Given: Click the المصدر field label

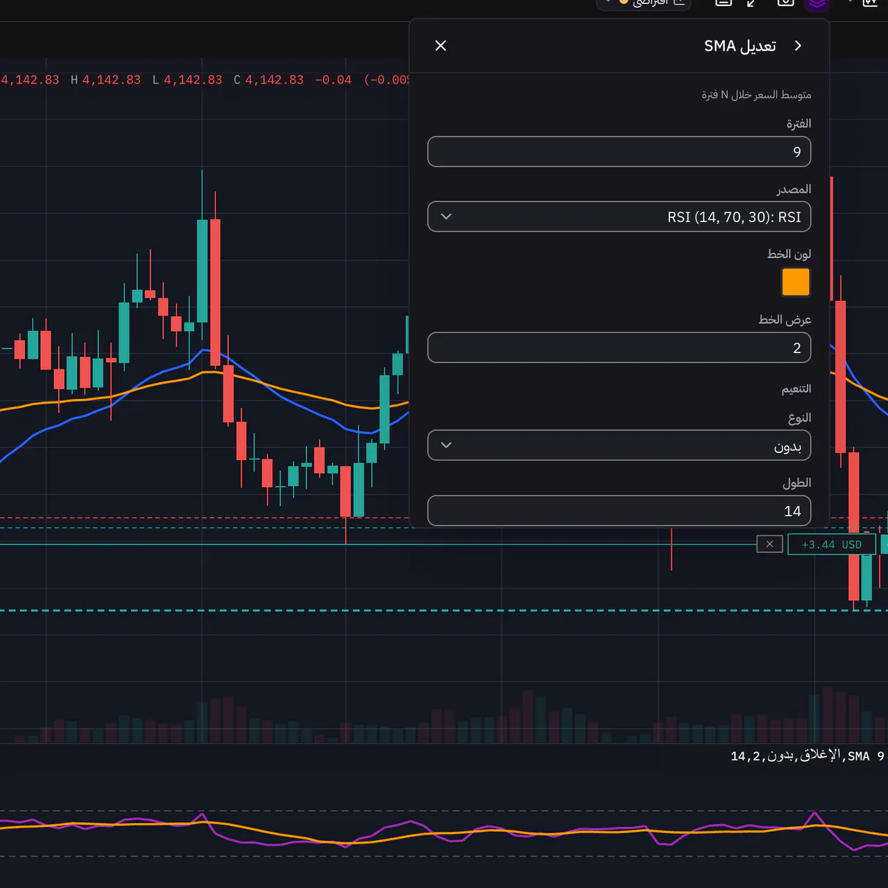Looking at the screenshot, I should tap(794, 189).
